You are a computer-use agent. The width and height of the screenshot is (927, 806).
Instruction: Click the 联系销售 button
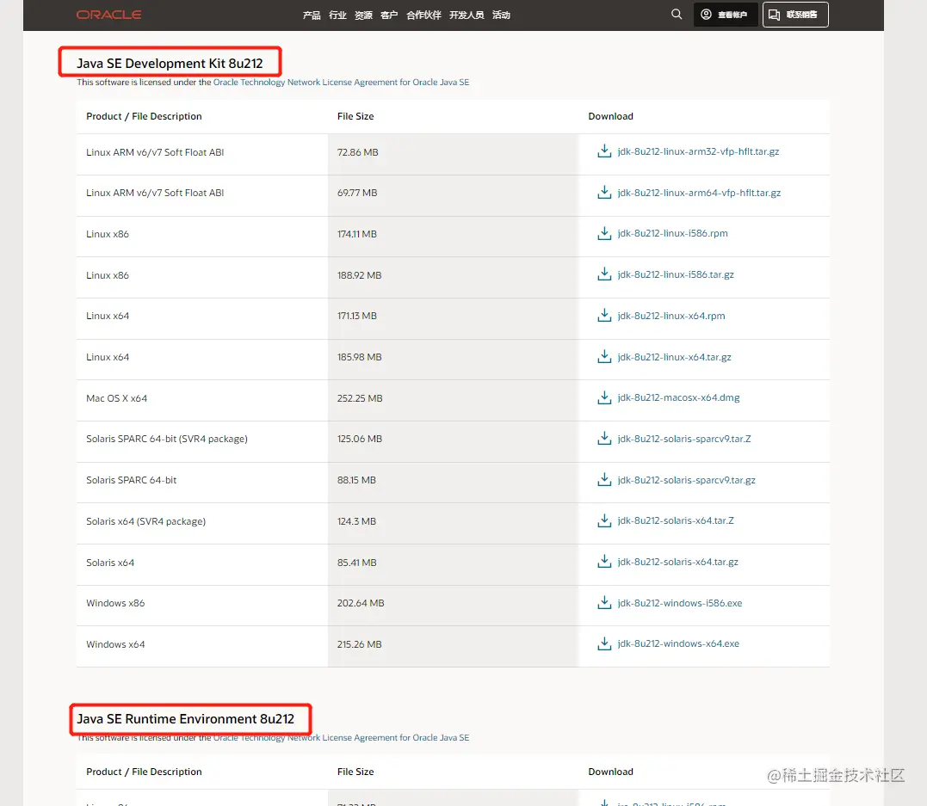coord(795,15)
